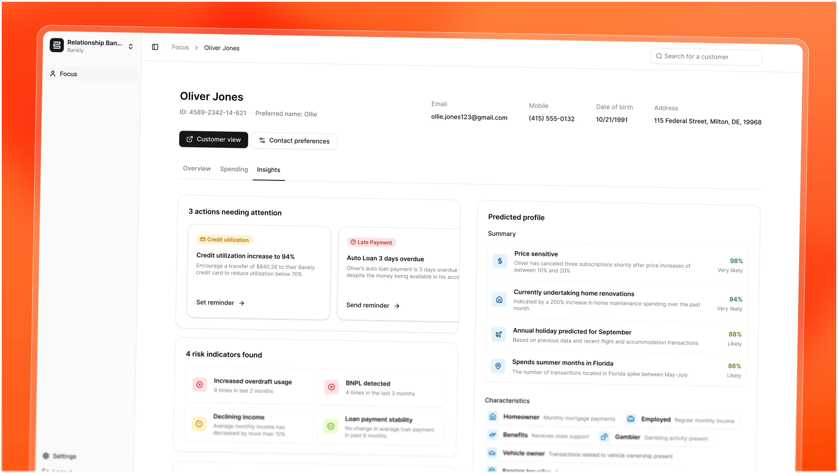Toggle the sidebar panel icon

click(x=155, y=47)
